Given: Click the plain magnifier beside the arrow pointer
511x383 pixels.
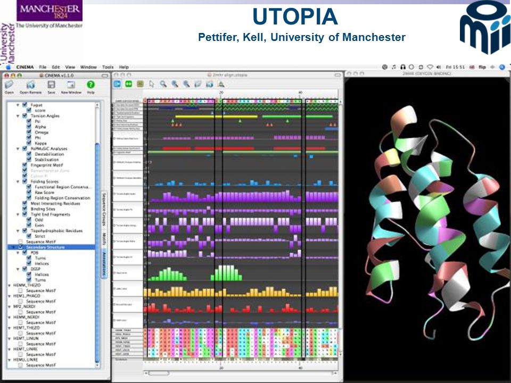Looking at the screenshot, I should 163,84.
